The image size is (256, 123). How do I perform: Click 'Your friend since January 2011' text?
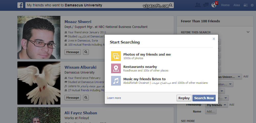click(x=87, y=32)
